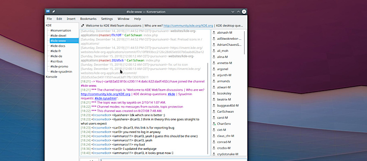This screenshot has height=161, width=367.
Task: Switch to the #kde-fr channel
Action: point(56,51)
